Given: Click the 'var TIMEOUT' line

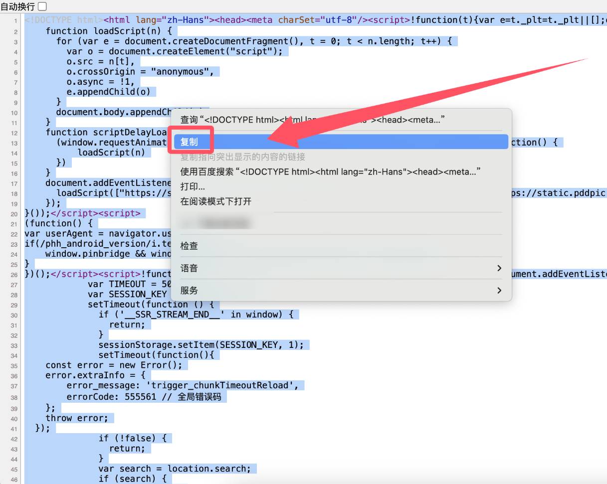Looking at the screenshot, I should (130, 284).
